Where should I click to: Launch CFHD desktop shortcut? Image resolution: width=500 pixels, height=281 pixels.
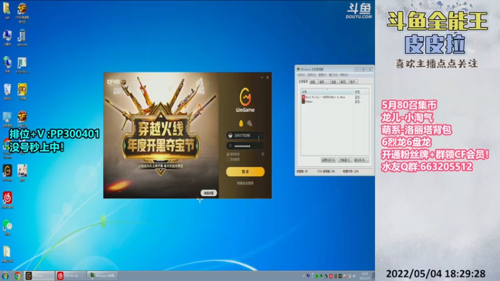pos(22,12)
